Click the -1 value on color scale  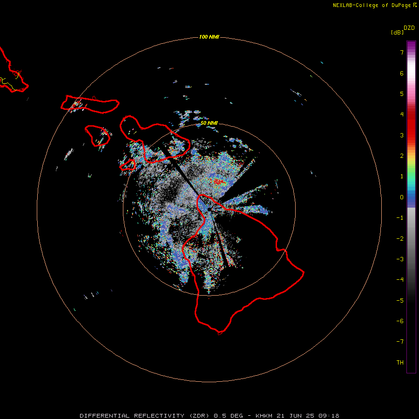pos(400,218)
